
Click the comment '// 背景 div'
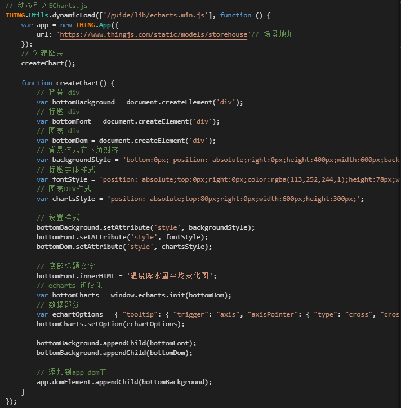[x=58, y=93]
